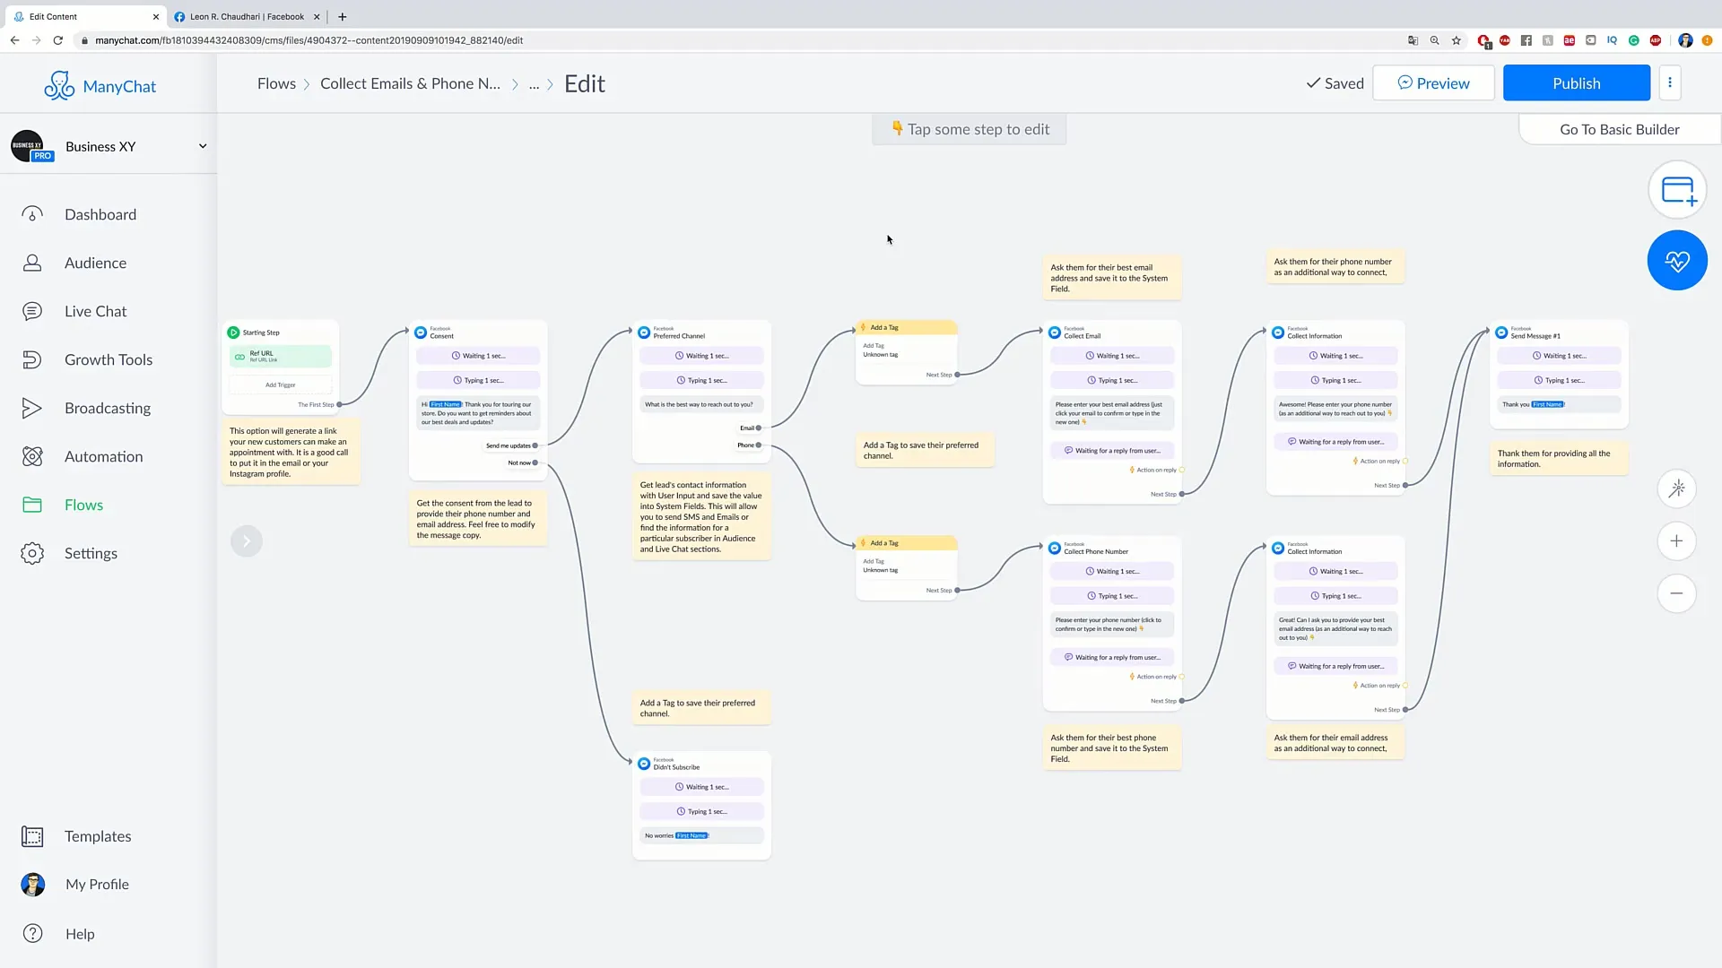The height and width of the screenshot is (968, 1722).
Task: Select the Flows menu item in sidebar
Action: tap(83, 505)
